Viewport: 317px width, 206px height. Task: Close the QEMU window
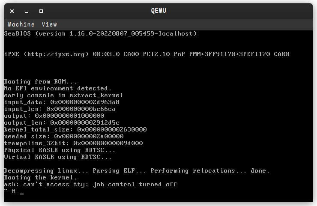point(12,11)
